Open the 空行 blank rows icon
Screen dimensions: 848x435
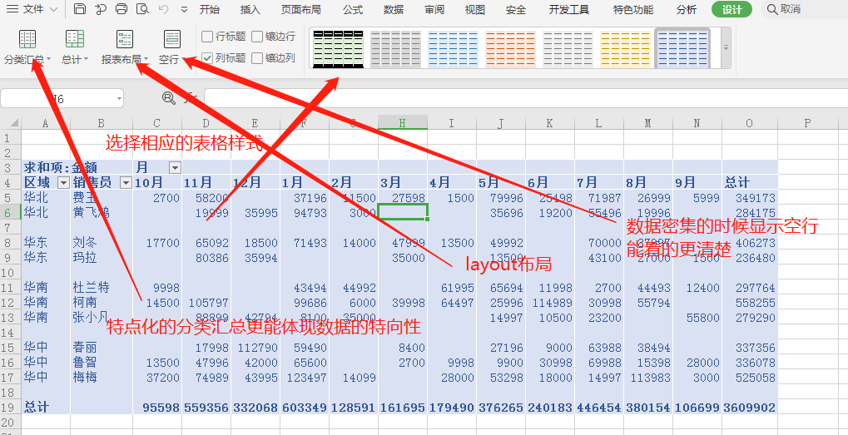(172, 39)
